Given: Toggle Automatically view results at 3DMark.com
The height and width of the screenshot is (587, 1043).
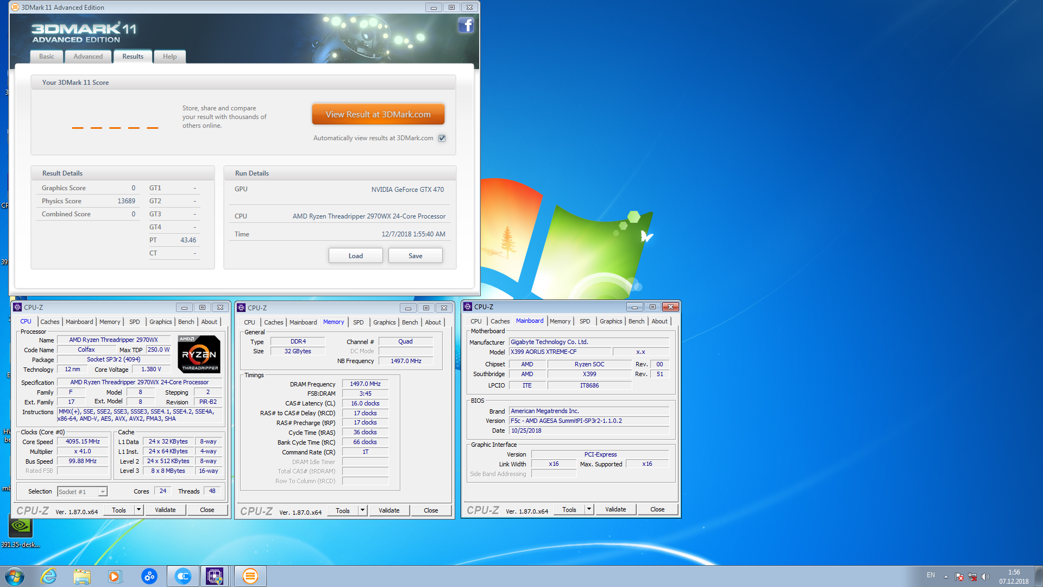Looking at the screenshot, I should (442, 138).
